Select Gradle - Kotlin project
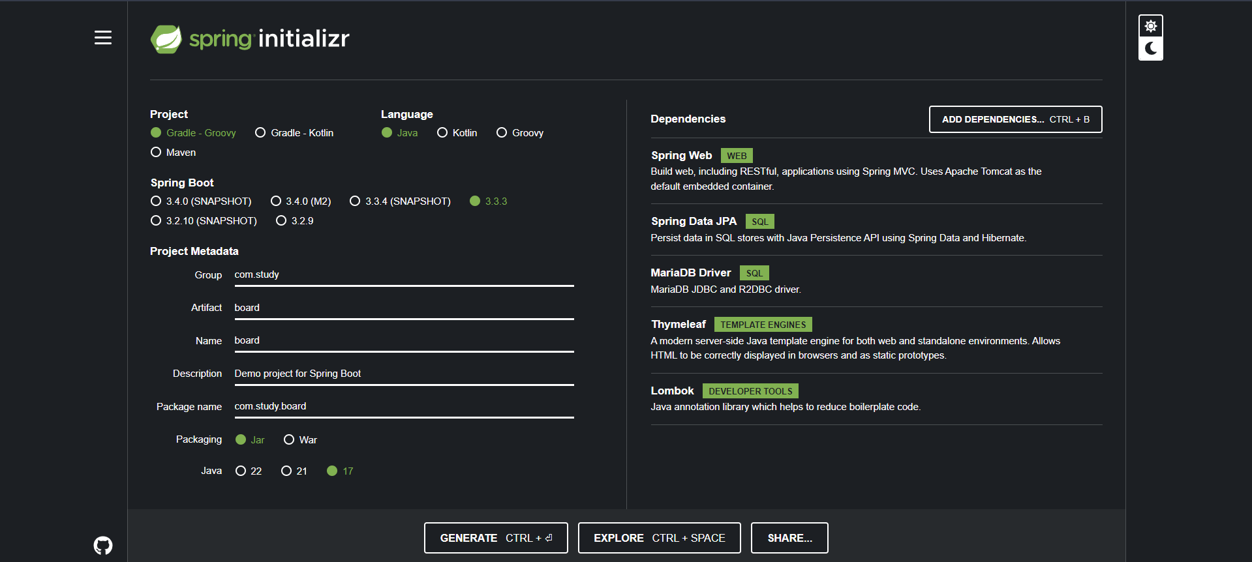The width and height of the screenshot is (1252, 562). coord(294,133)
